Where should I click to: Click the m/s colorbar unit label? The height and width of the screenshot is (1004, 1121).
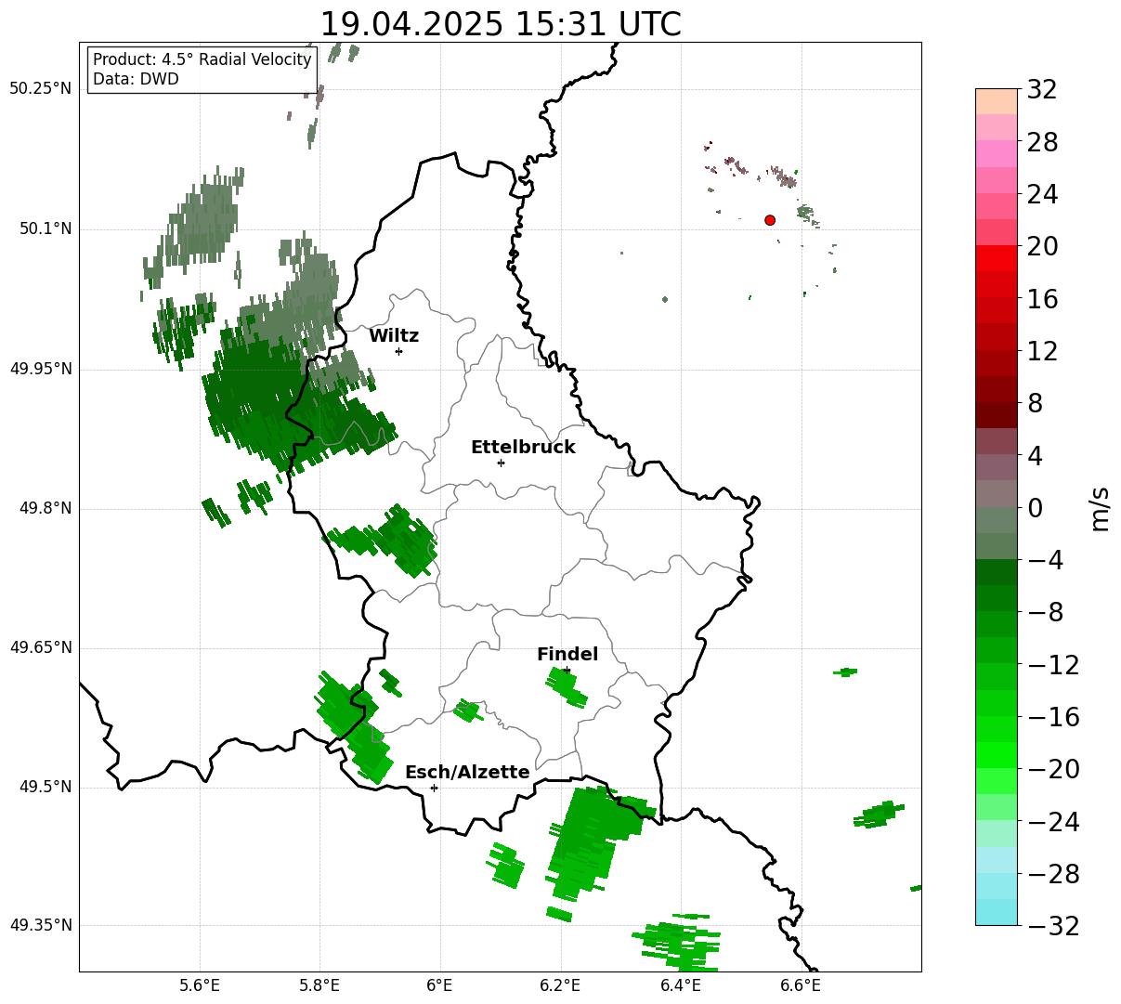pyautogui.click(x=1101, y=507)
